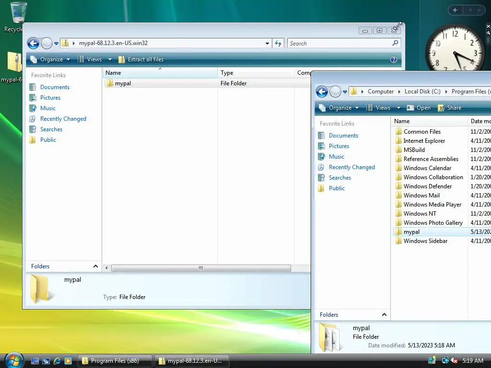Viewport: 491px width, 368px height.
Task: Click the sidebar add gadget plus button
Action: [455, 10]
